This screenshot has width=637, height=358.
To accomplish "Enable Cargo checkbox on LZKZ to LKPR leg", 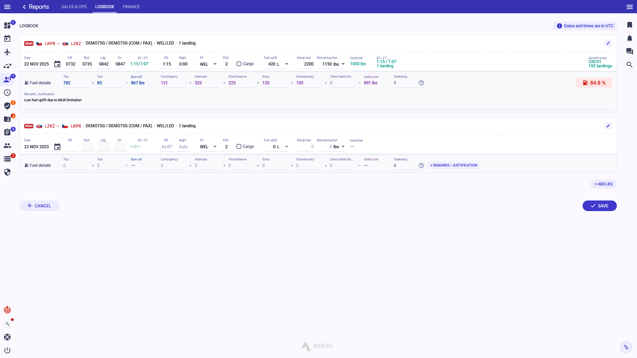I will tap(239, 147).
